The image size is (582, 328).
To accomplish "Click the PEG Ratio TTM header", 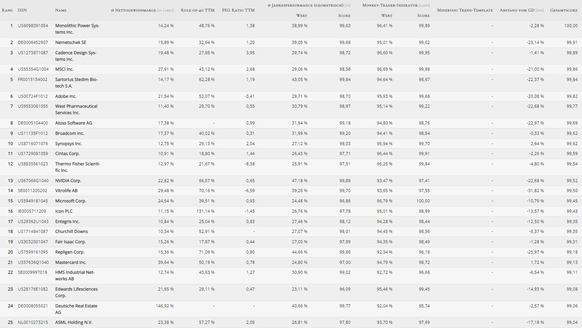I will click(238, 10).
